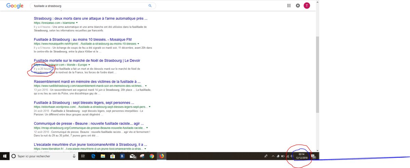Open the account avatar T
410x168 pixels.
pyautogui.click(x=307, y=6)
